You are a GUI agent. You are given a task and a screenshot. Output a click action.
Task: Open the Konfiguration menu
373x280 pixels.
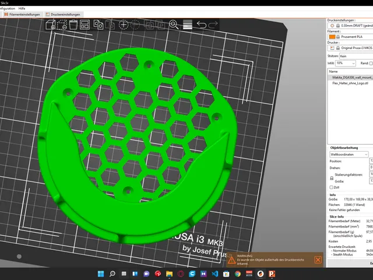(8, 8)
